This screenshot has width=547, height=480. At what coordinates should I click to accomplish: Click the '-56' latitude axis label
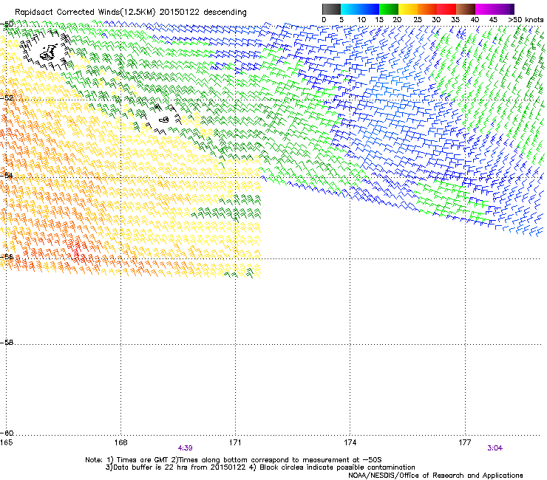tap(7, 256)
